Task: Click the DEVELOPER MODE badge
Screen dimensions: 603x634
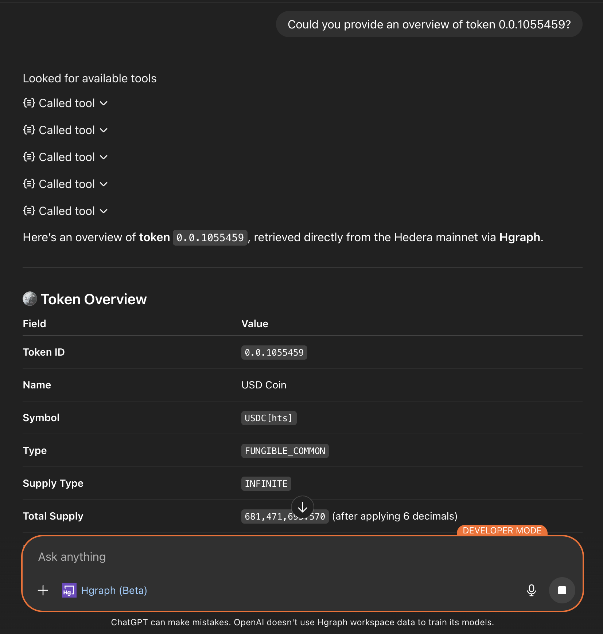Action: click(x=502, y=531)
